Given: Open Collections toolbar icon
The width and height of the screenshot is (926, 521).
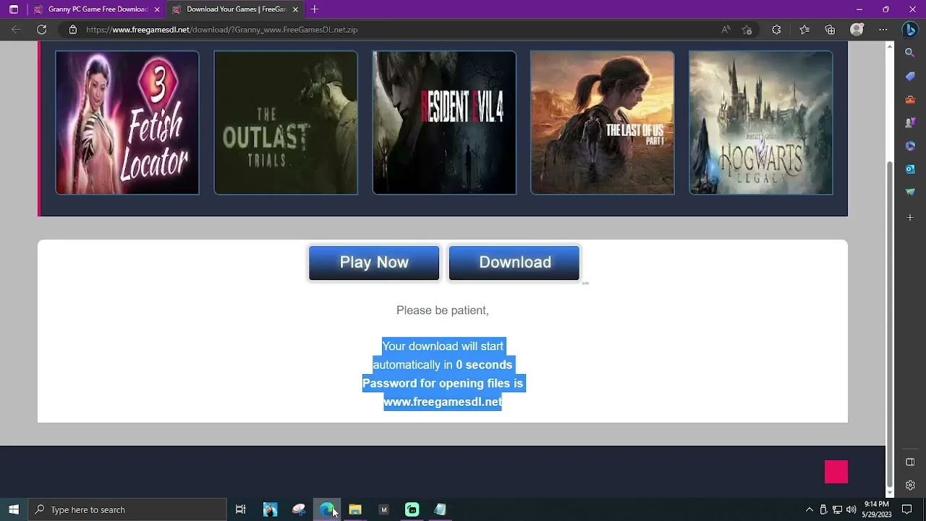Looking at the screenshot, I should tap(830, 30).
